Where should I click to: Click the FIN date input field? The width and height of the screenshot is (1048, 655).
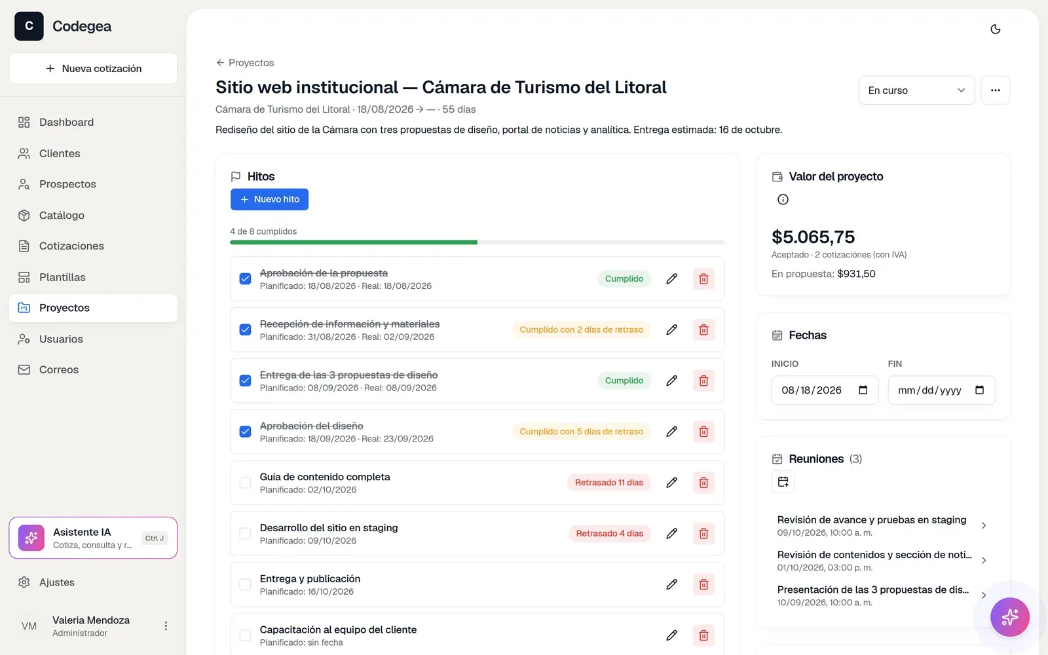tap(941, 390)
